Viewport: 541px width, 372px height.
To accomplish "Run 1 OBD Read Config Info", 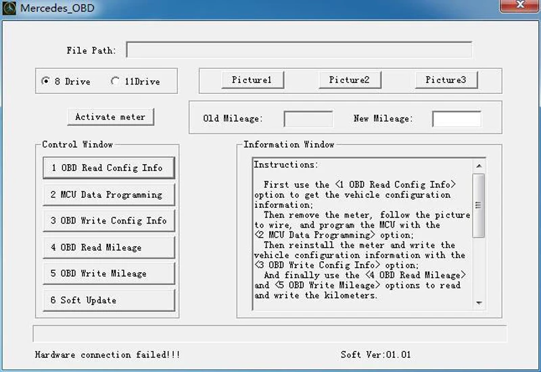I will [x=109, y=167].
